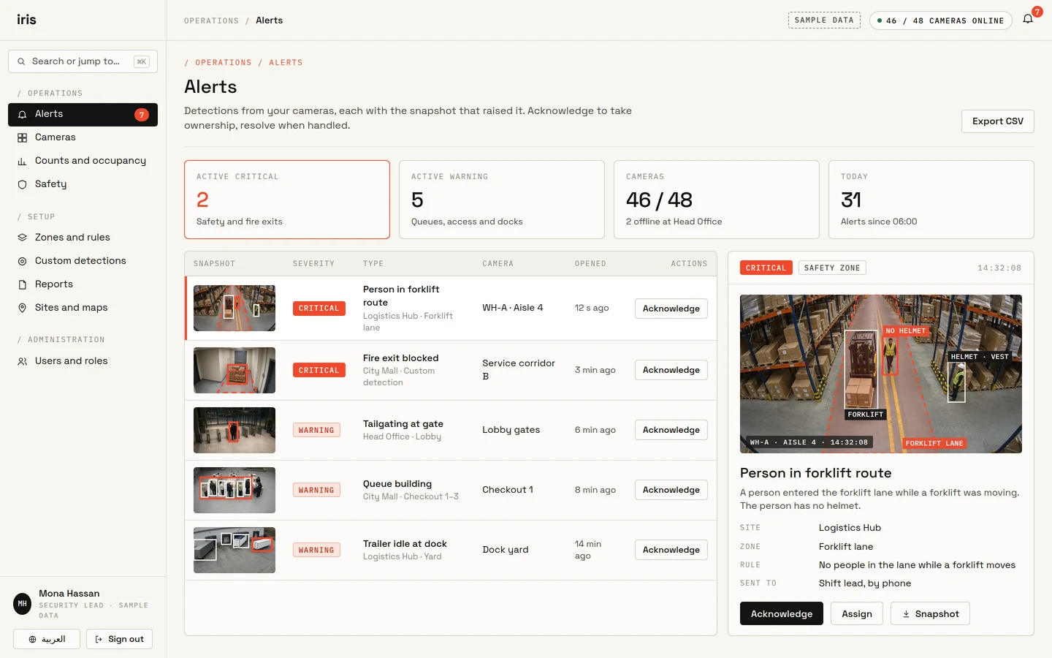Open the Fire exit blocked snapshot thumbnail
Screen dimensions: 1052x658
click(x=235, y=370)
